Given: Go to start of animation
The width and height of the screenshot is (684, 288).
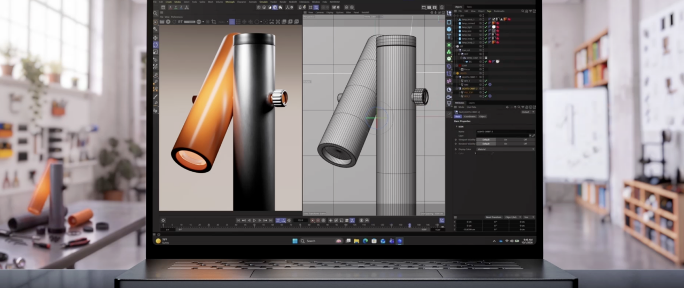Looking at the screenshot, I should point(238,220).
